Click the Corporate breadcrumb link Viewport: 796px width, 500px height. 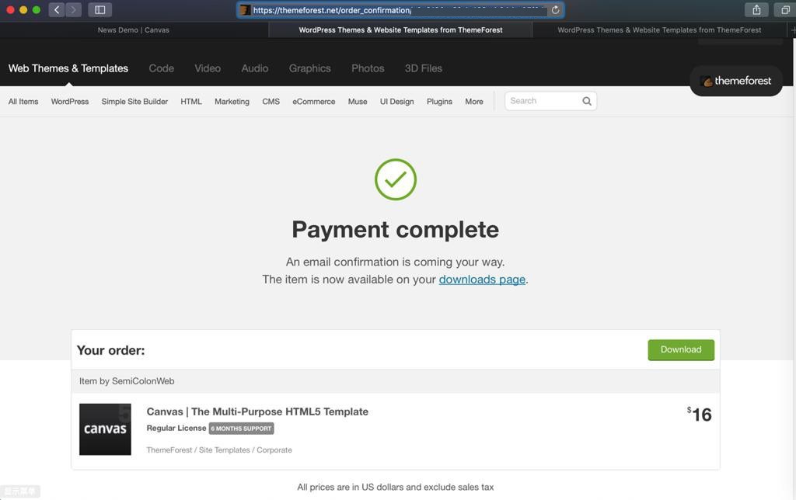[274, 450]
